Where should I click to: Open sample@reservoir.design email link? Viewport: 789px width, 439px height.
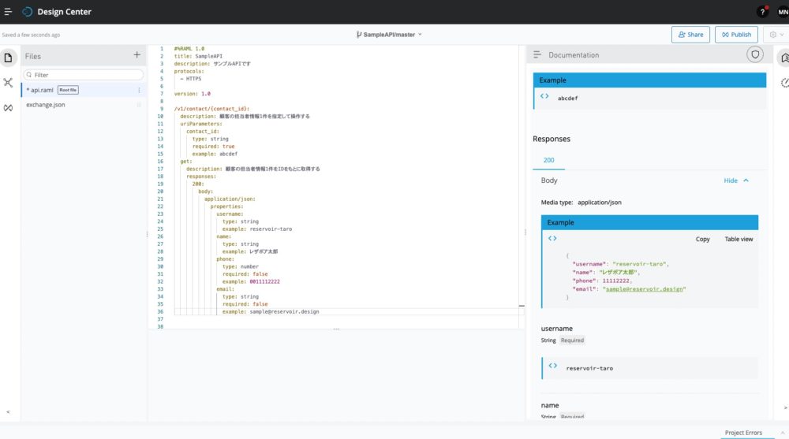click(x=644, y=289)
